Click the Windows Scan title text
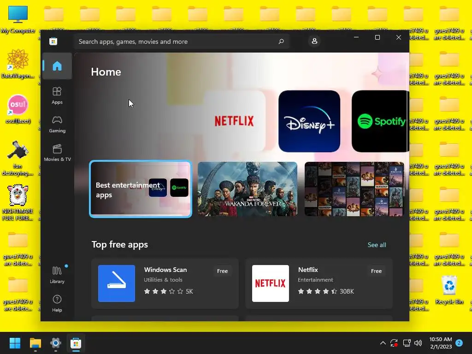Screen dimensions: 472x354 [165, 270]
